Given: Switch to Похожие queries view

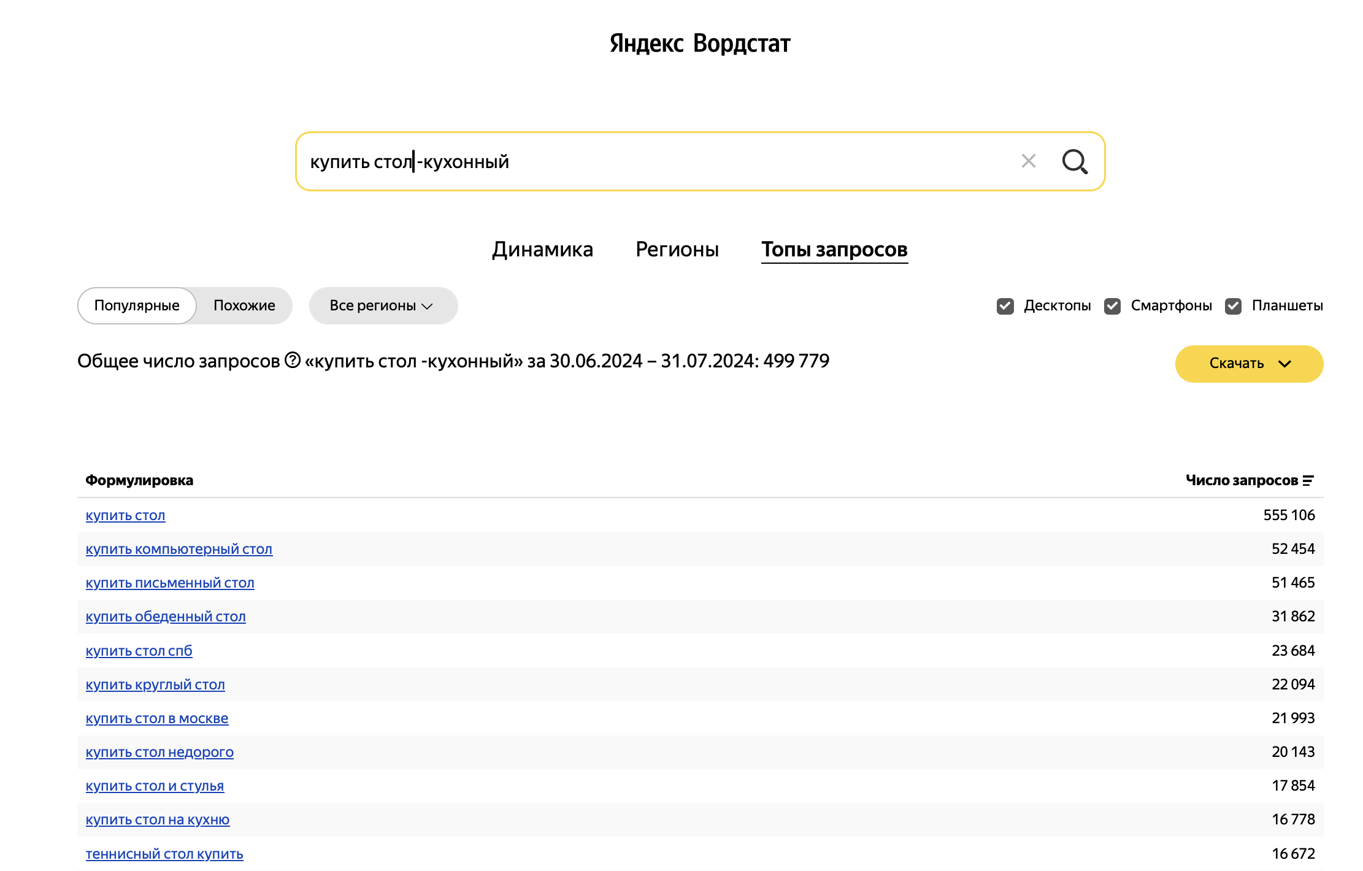Looking at the screenshot, I should 244,305.
